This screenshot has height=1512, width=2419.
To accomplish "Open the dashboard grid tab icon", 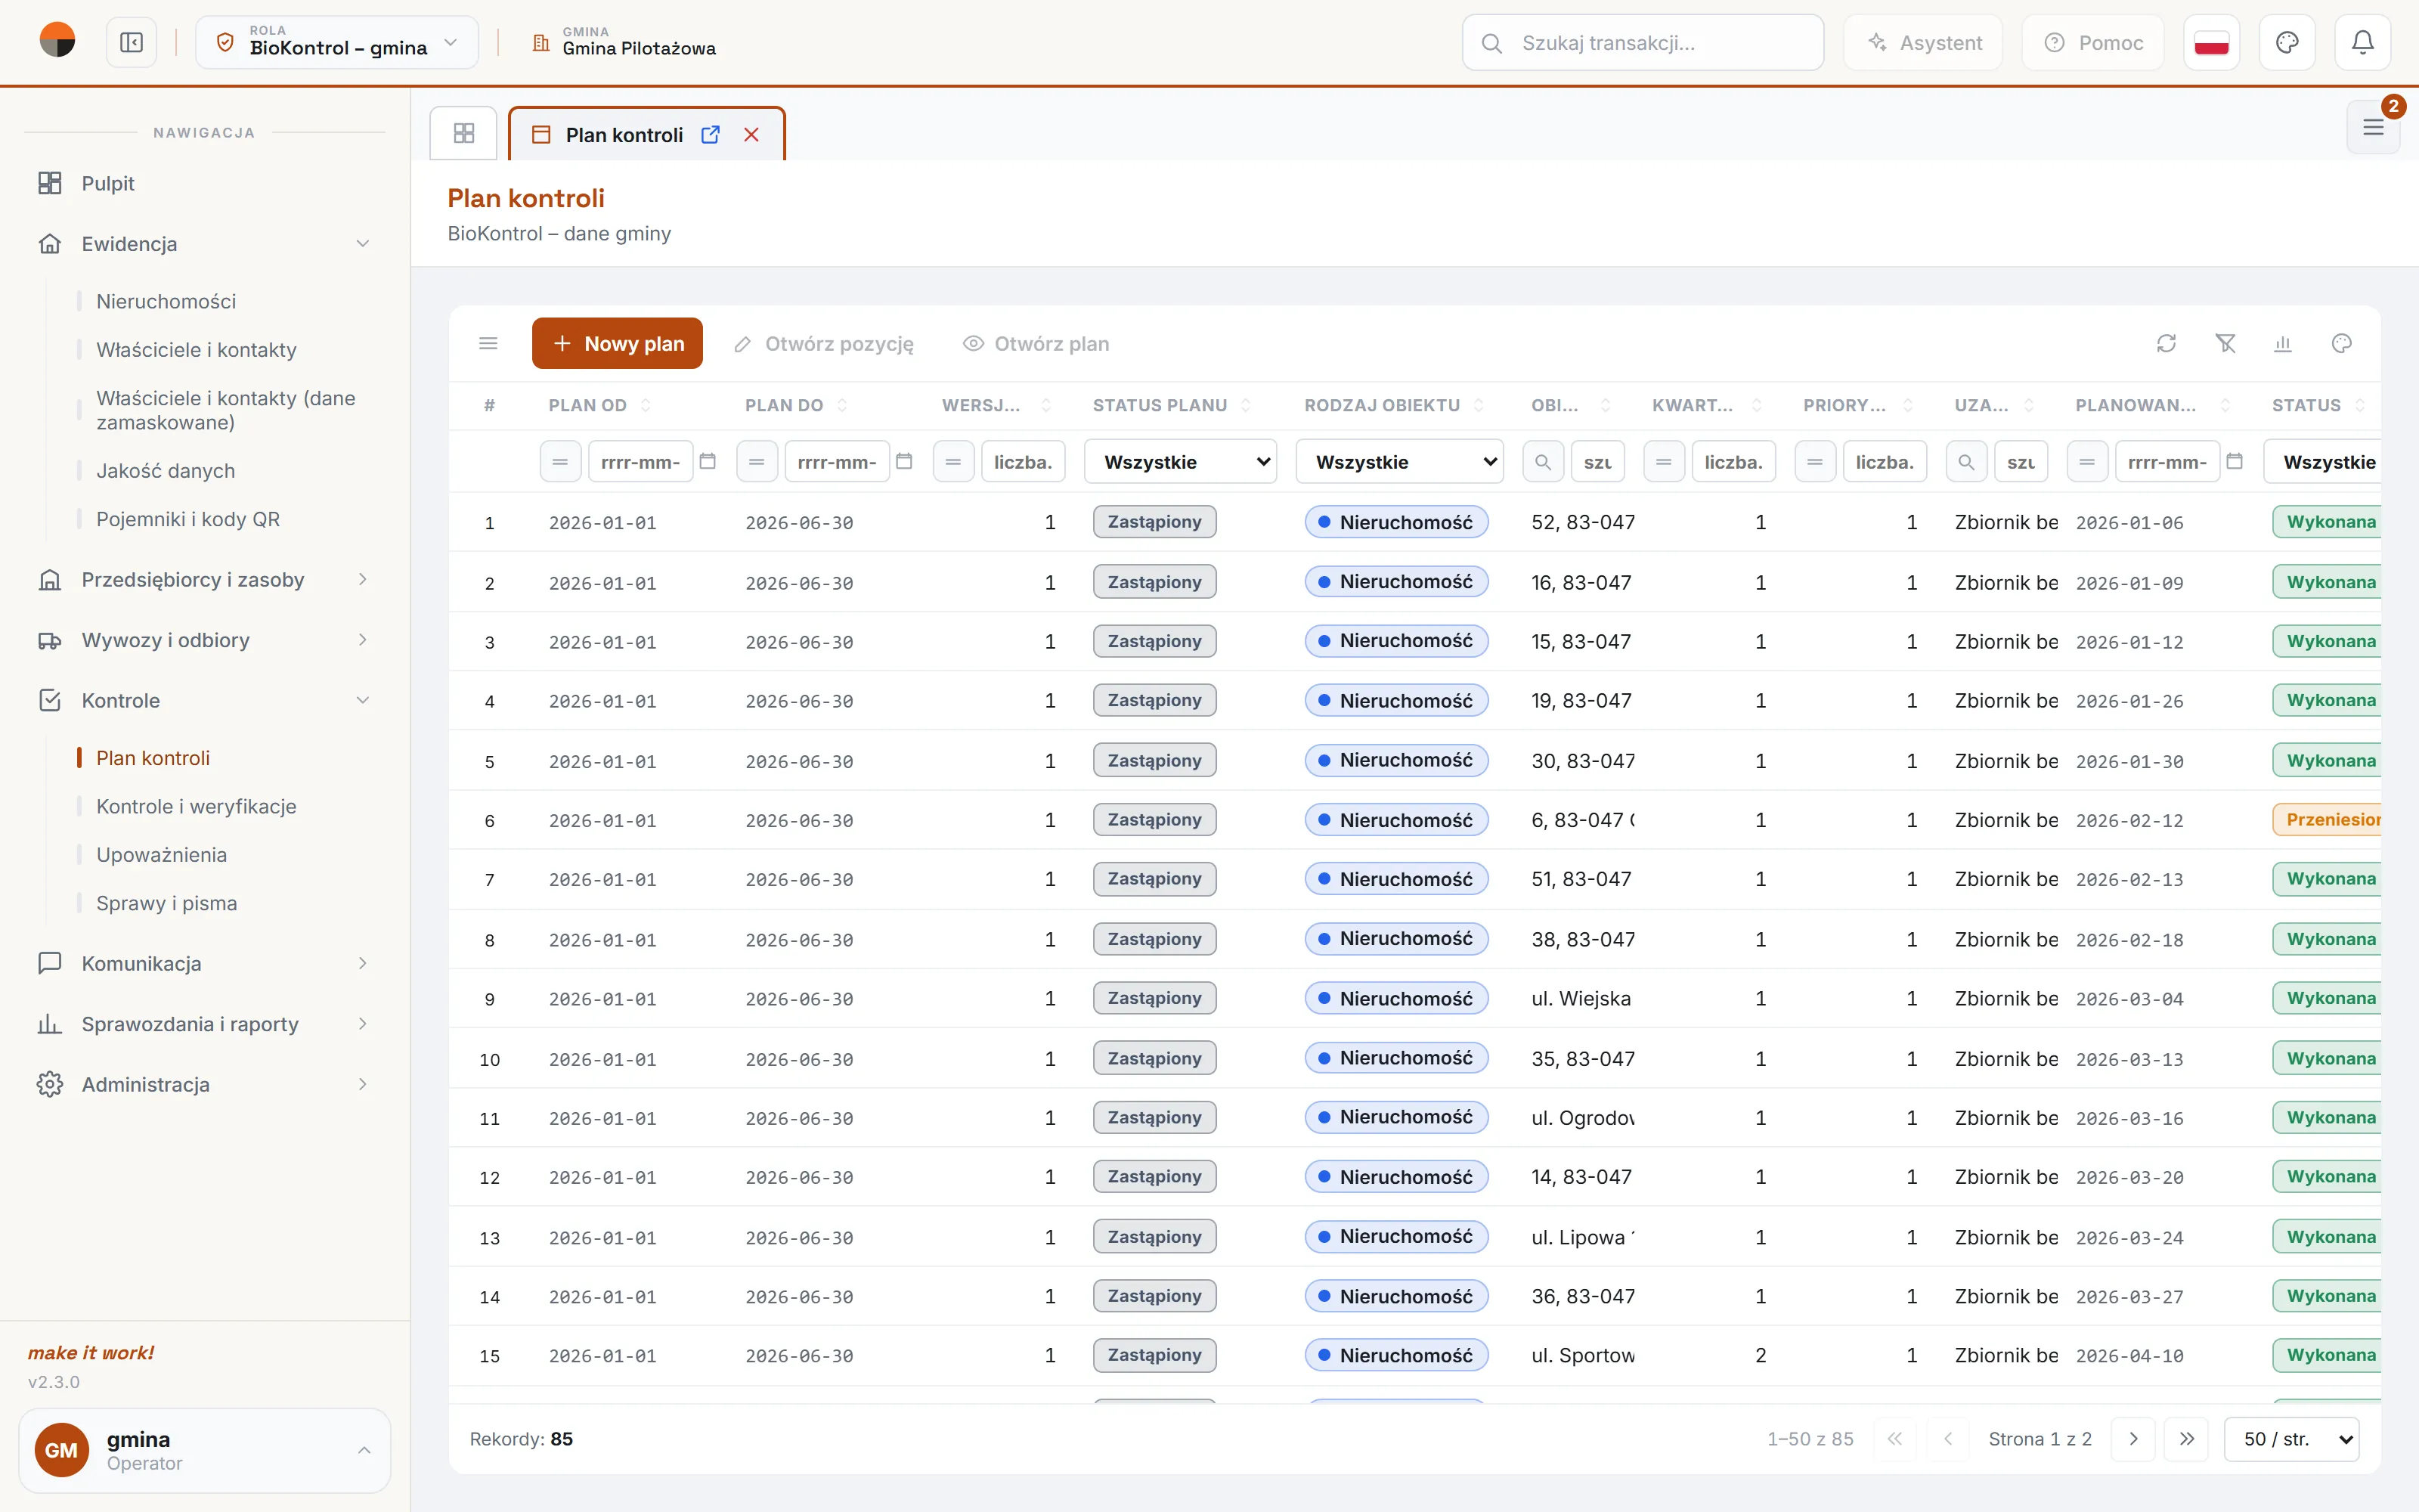I will click(x=464, y=133).
